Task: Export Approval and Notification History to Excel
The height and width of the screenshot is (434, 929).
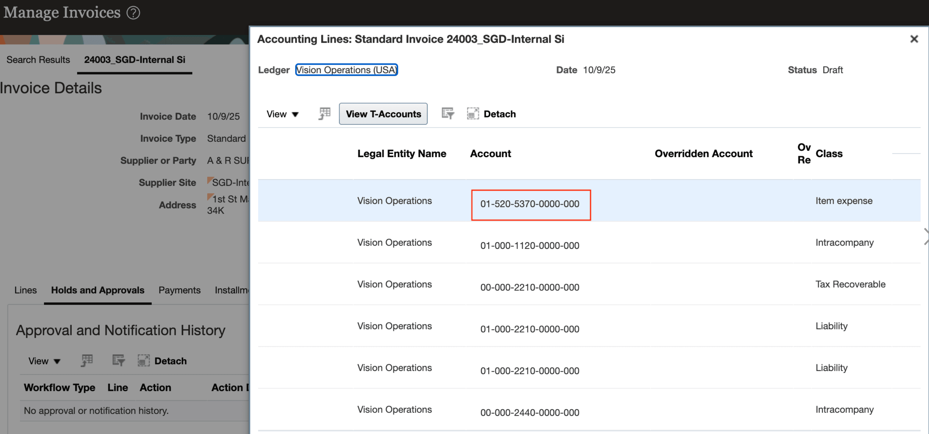Action: [x=86, y=361]
